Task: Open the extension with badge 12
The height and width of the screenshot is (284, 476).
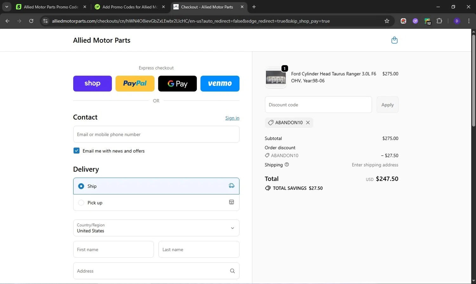Action: click(427, 21)
